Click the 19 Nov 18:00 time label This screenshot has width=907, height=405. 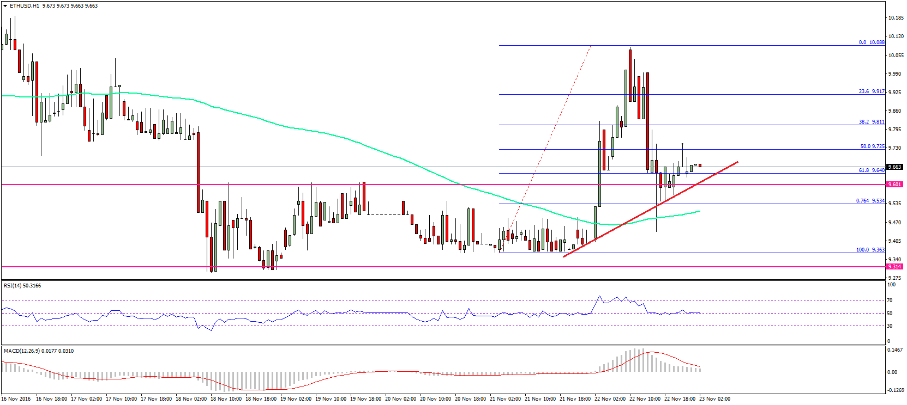(366, 399)
